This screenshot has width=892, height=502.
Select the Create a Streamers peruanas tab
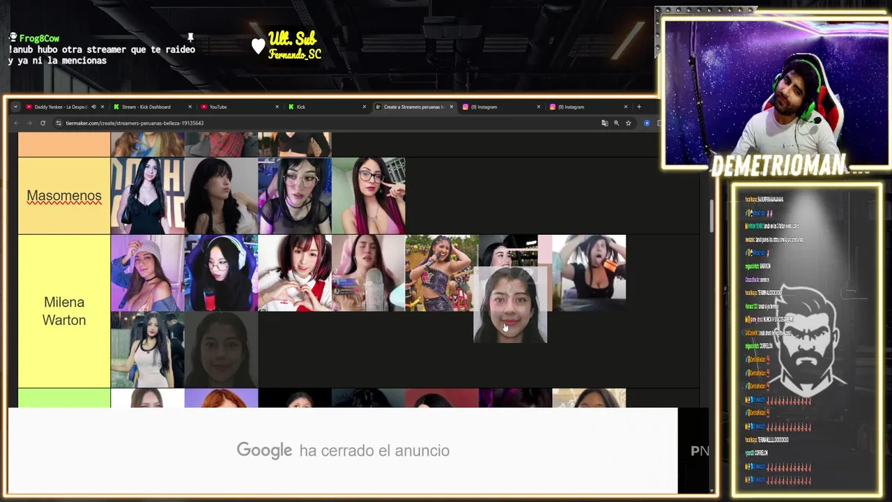click(413, 107)
